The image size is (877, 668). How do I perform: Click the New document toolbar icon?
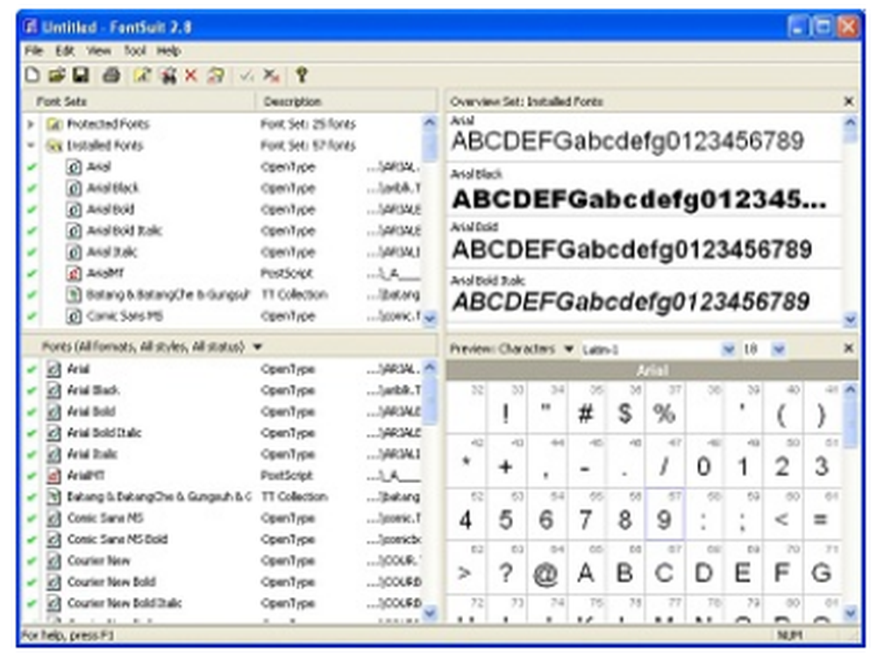32,75
